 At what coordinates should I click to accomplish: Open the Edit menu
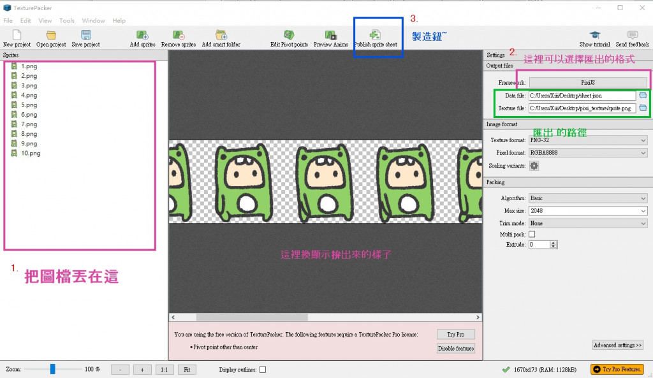point(26,20)
